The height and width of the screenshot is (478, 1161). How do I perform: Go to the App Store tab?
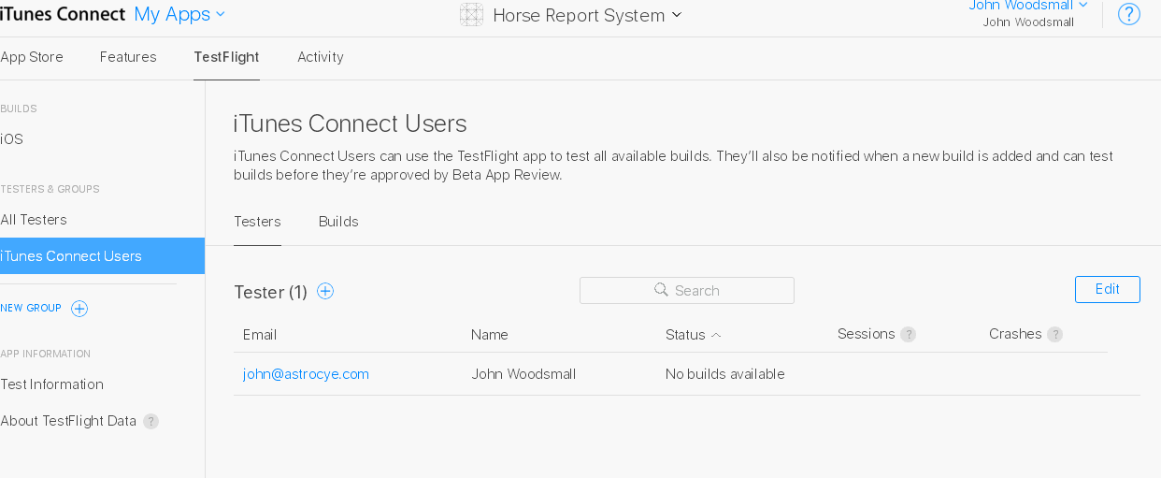(32, 57)
